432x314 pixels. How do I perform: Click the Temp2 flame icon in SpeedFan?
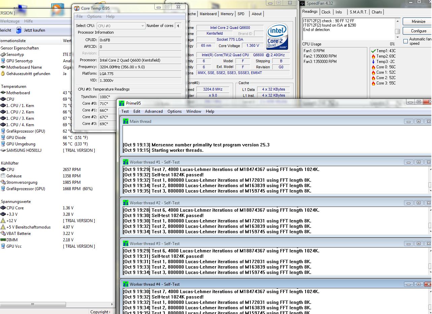point(373,57)
